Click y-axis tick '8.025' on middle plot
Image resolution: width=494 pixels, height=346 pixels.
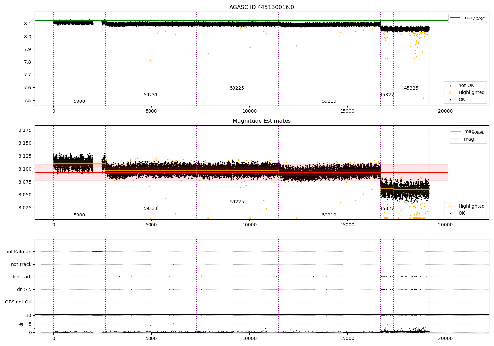(x=25, y=208)
